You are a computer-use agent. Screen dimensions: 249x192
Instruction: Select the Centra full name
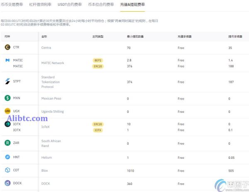(x=46, y=48)
